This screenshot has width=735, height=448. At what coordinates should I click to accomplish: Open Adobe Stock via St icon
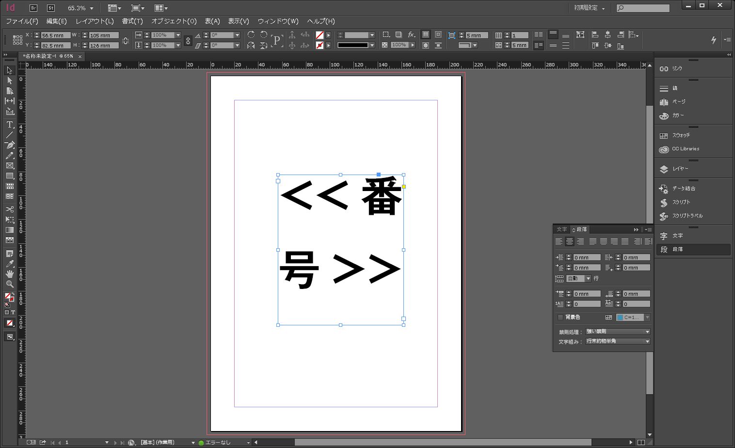pyautogui.click(x=51, y=8)
